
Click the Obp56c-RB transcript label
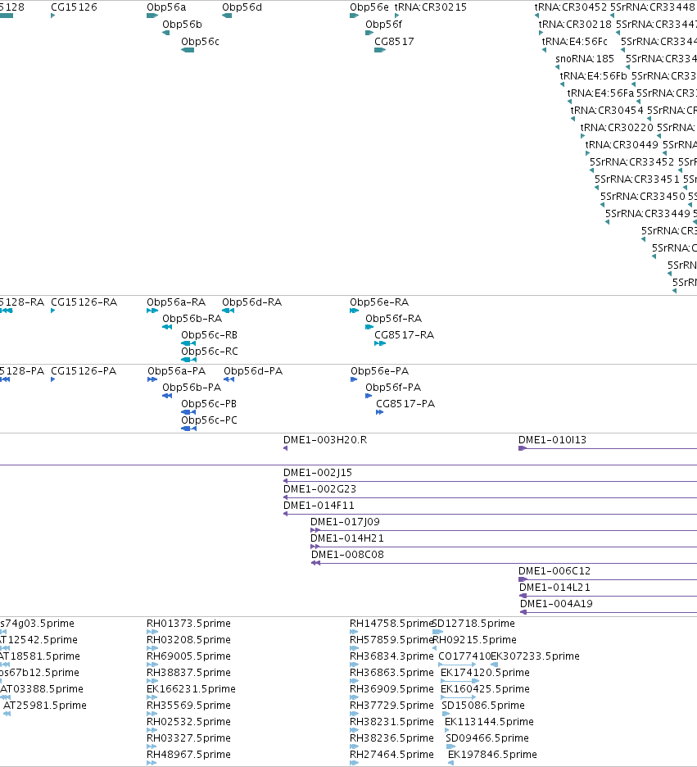pos(209,335)
